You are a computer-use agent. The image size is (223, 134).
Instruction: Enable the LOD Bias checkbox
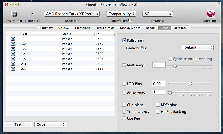tap(124, 84)
